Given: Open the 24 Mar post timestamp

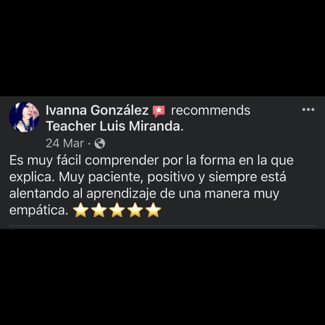Looking at the screenshot, I should click(x=65, y=144).
